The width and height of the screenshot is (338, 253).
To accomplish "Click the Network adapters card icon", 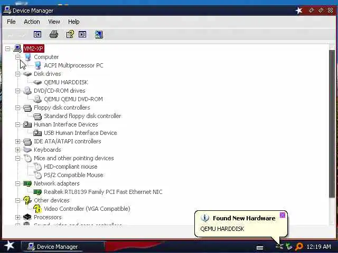I will coord(27,183).
